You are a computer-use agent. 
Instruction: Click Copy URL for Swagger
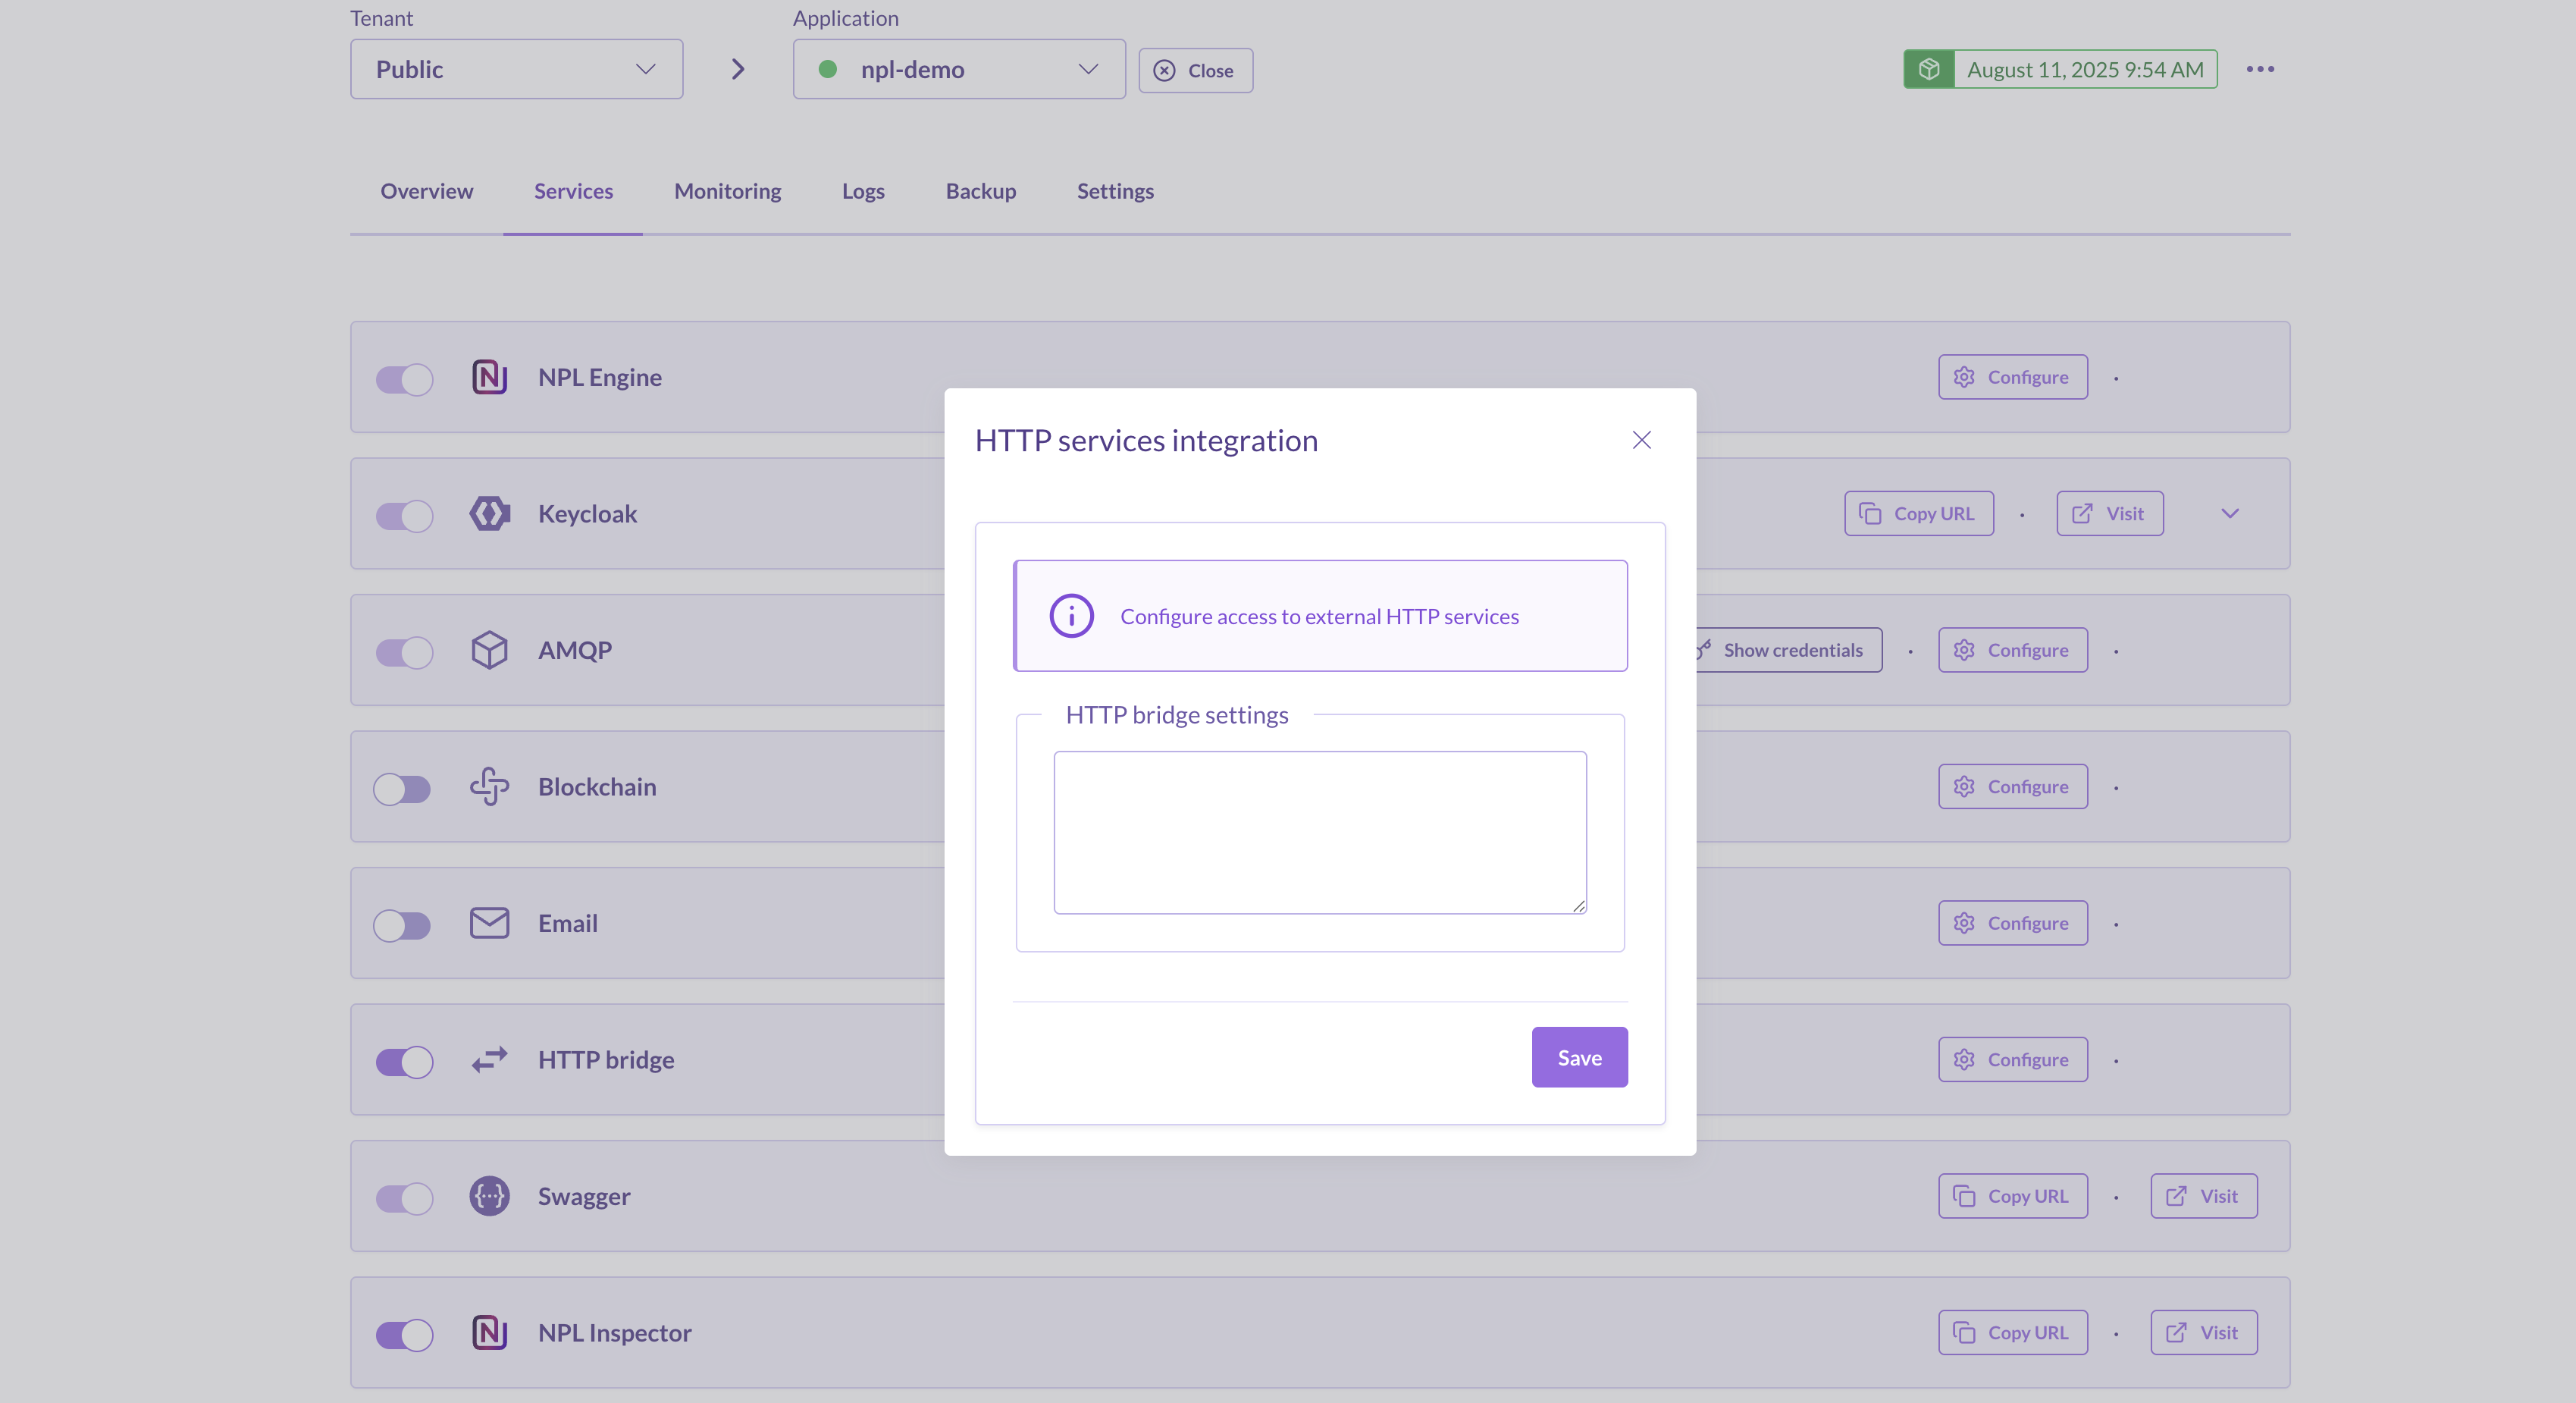point(2012,1196)
